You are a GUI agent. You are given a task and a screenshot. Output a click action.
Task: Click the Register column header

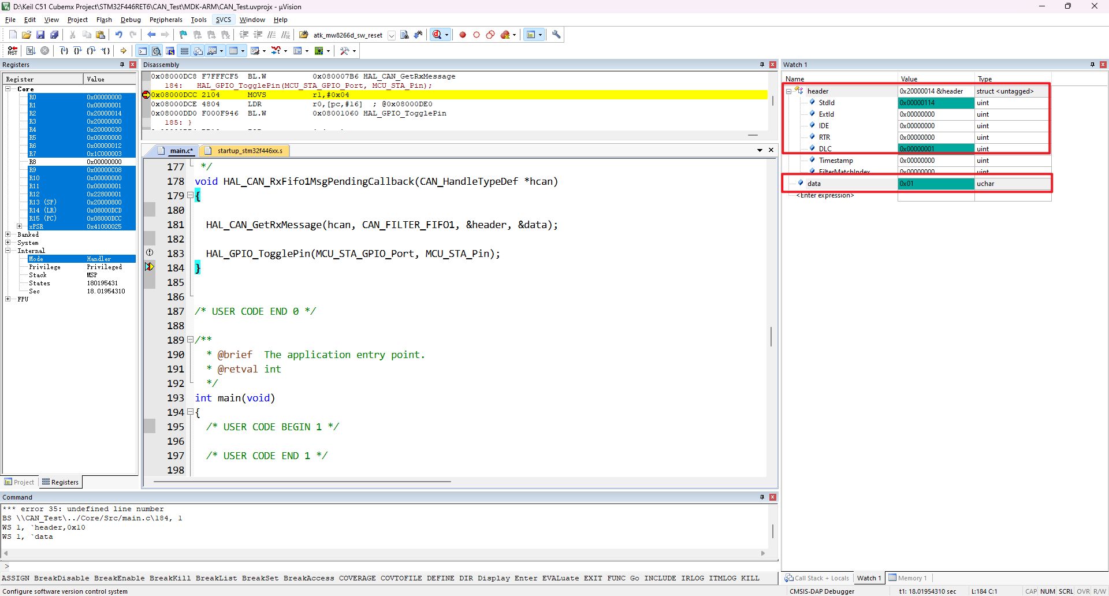pyautogui.click(x=43, y=79)
